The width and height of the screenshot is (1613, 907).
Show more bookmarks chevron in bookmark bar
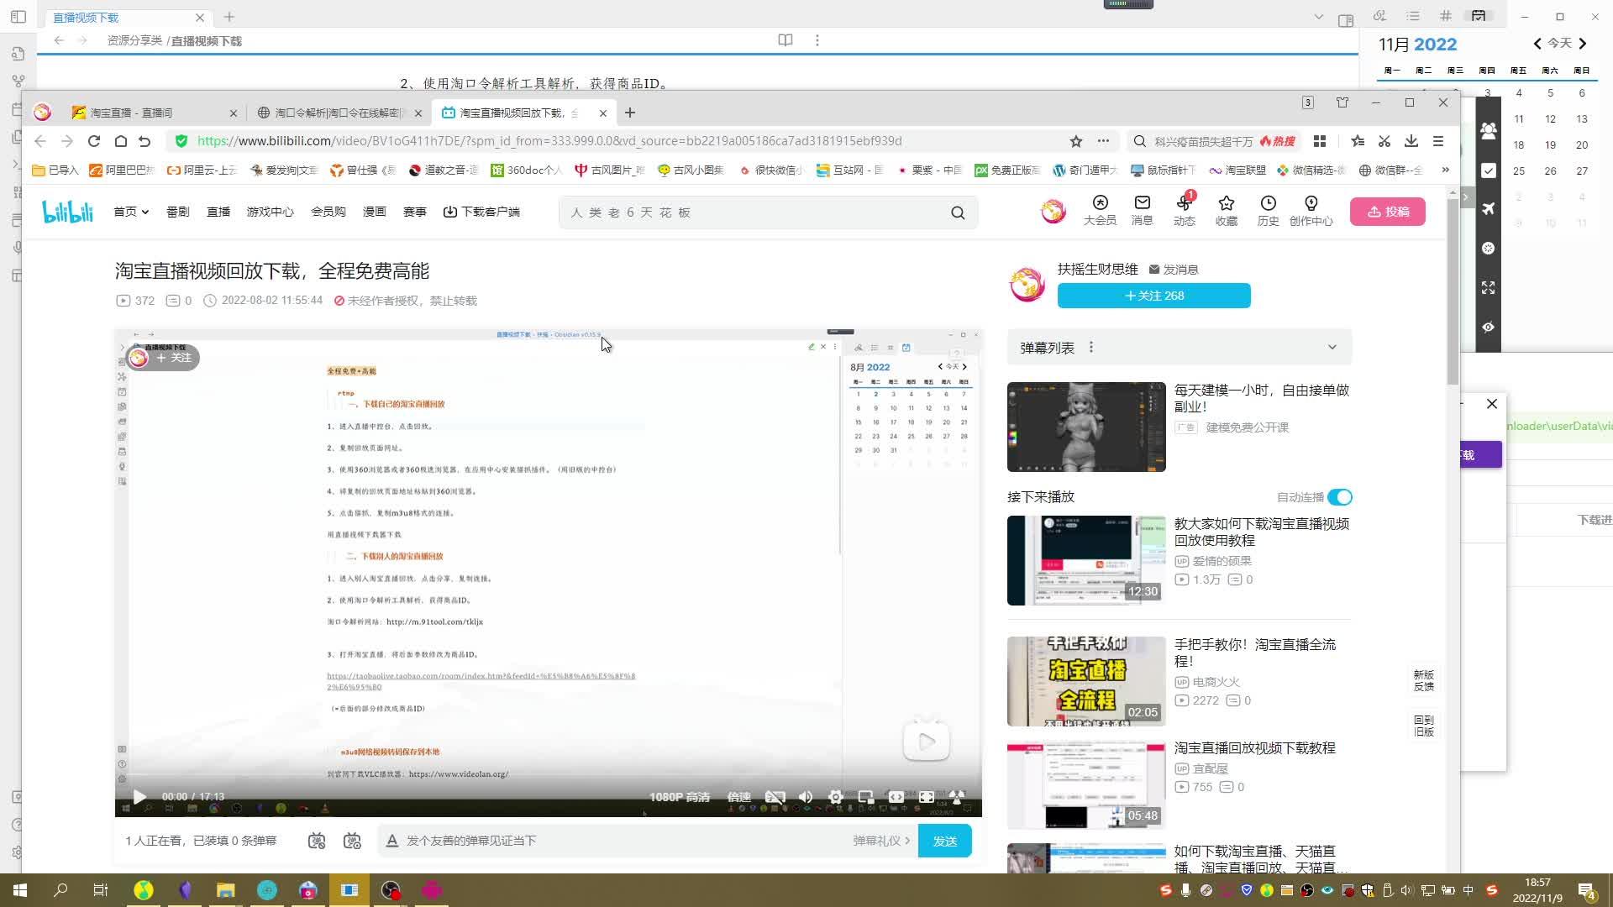1445,170
